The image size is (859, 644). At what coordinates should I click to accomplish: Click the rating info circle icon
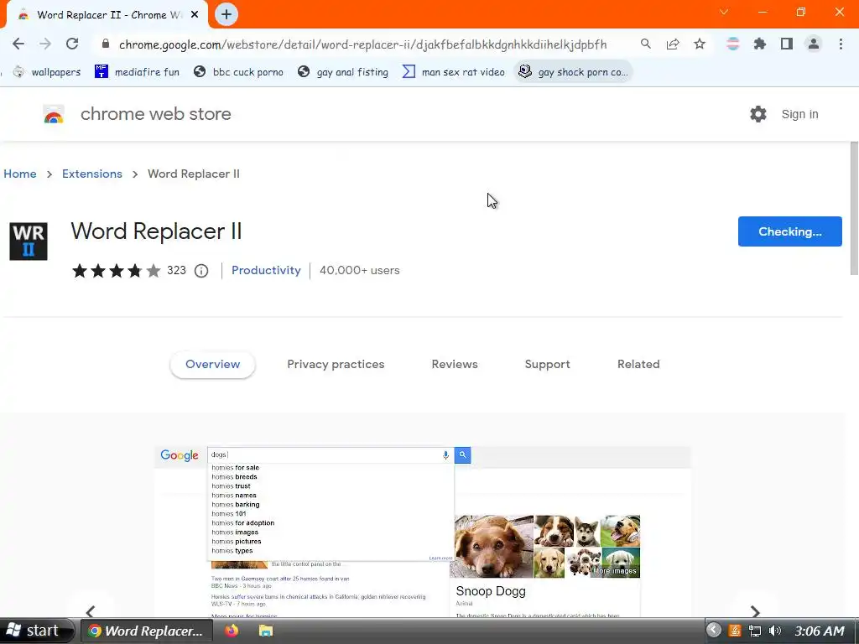201,271
